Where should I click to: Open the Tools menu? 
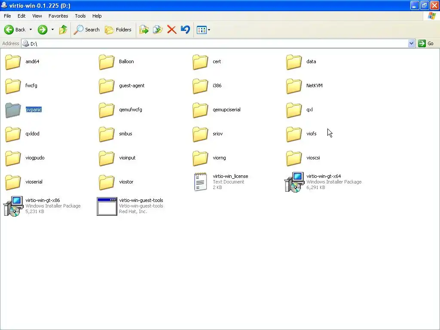pos(80,16)
